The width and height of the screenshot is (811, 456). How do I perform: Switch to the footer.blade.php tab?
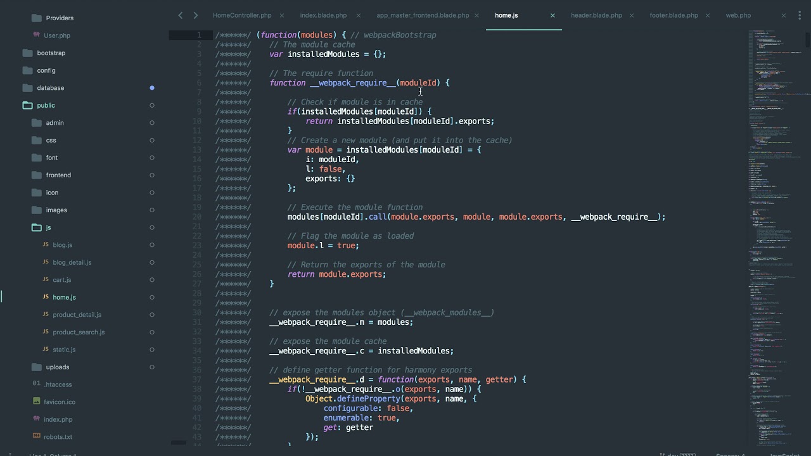coord(674,15)
